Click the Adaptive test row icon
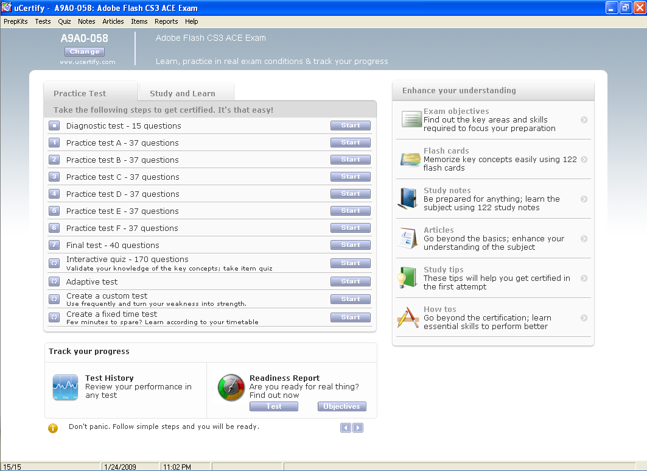 click(54, 282)
